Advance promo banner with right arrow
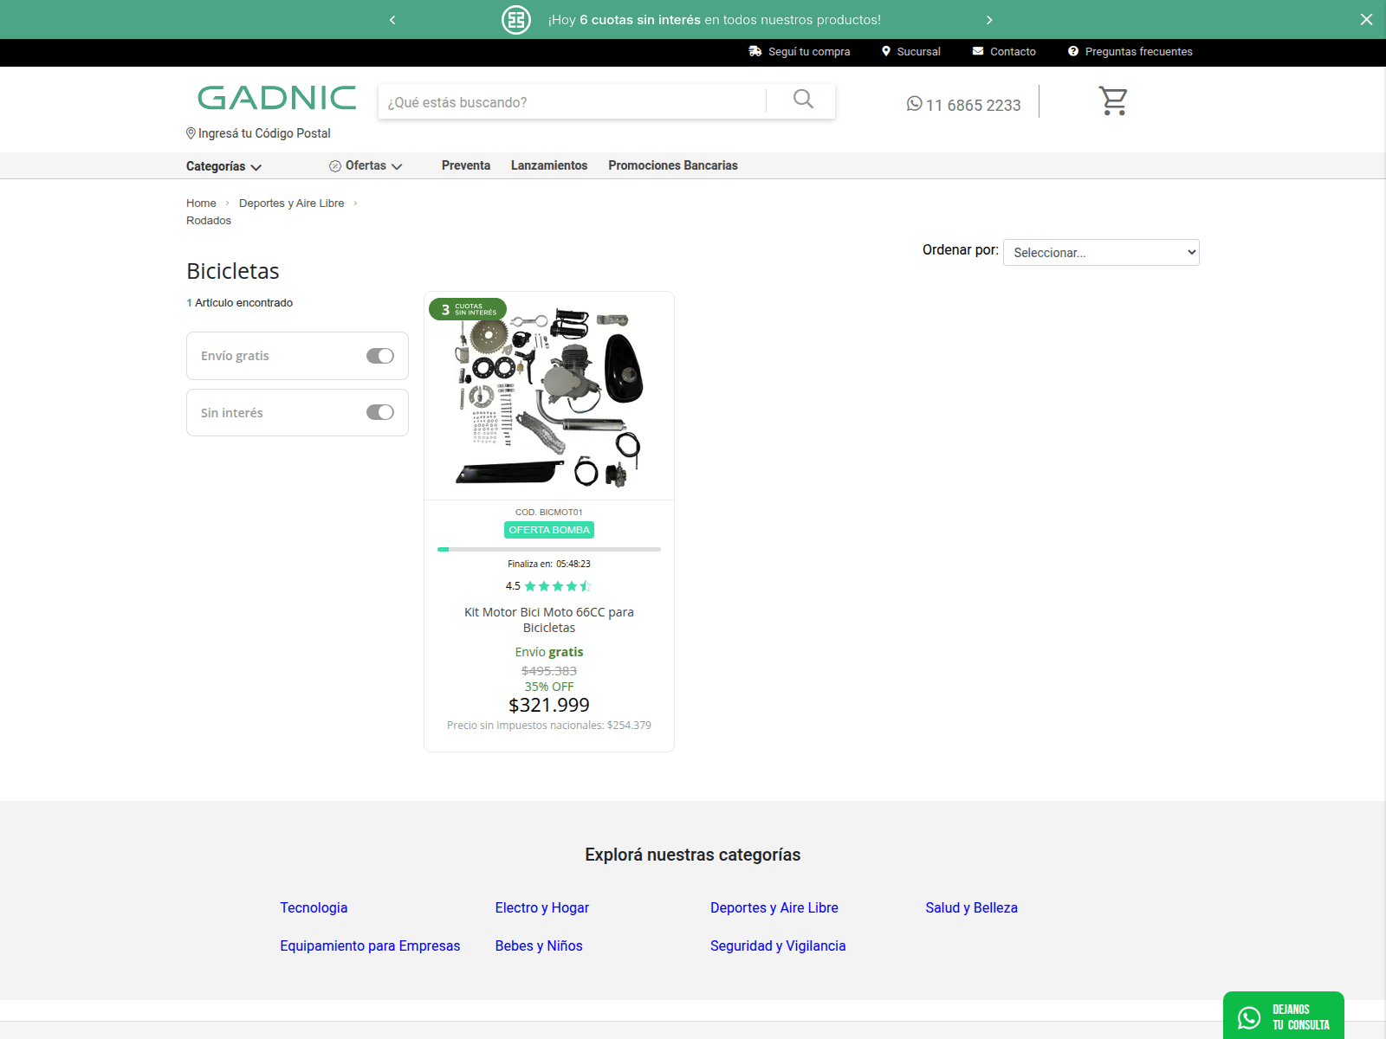This screenshot has height=1039, width=1386. pyautogui.click(x=989, y=20)
